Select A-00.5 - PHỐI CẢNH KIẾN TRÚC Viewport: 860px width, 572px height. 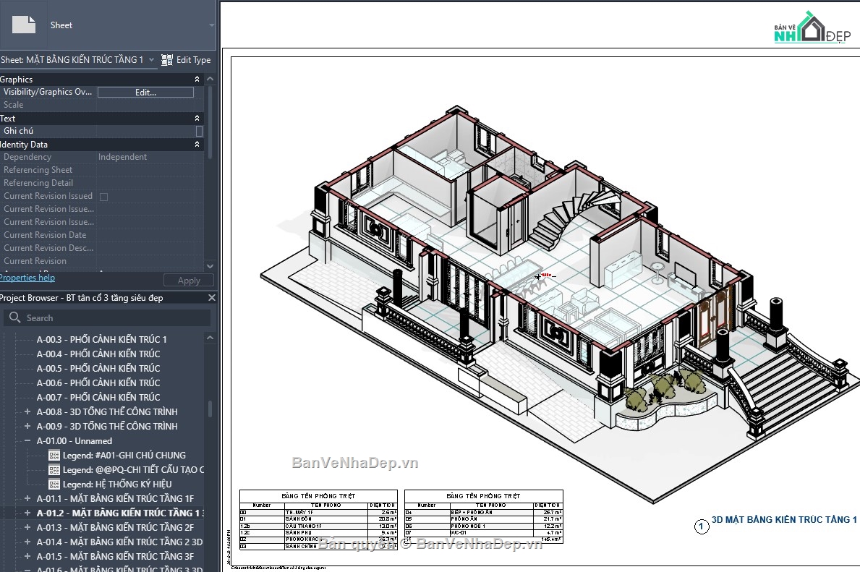point(98,369)
